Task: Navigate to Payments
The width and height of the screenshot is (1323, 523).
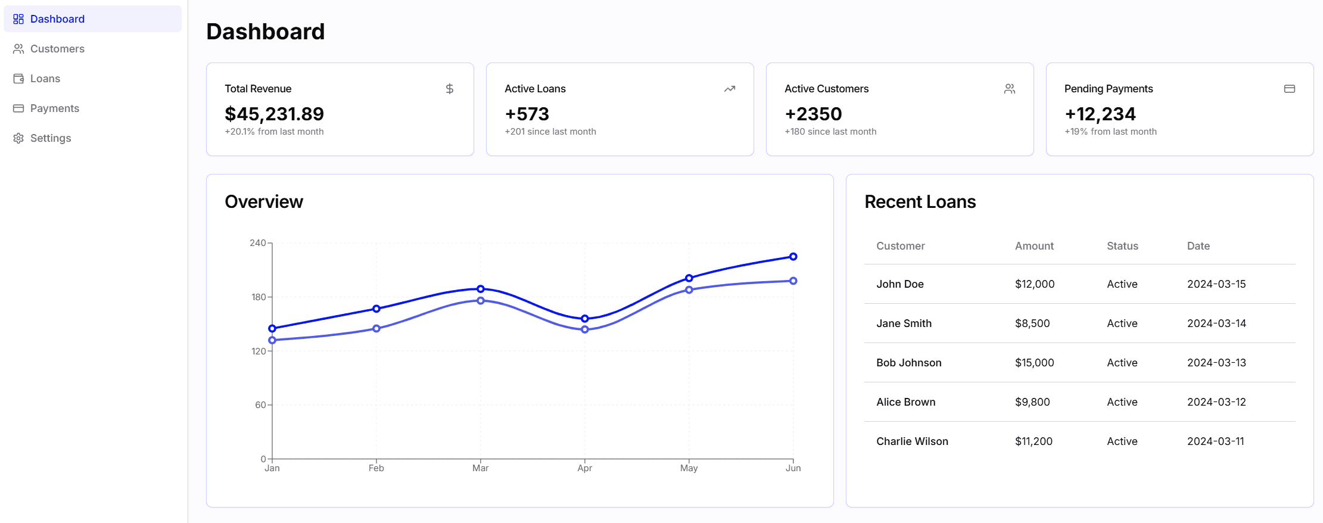Action: [93, 108]
